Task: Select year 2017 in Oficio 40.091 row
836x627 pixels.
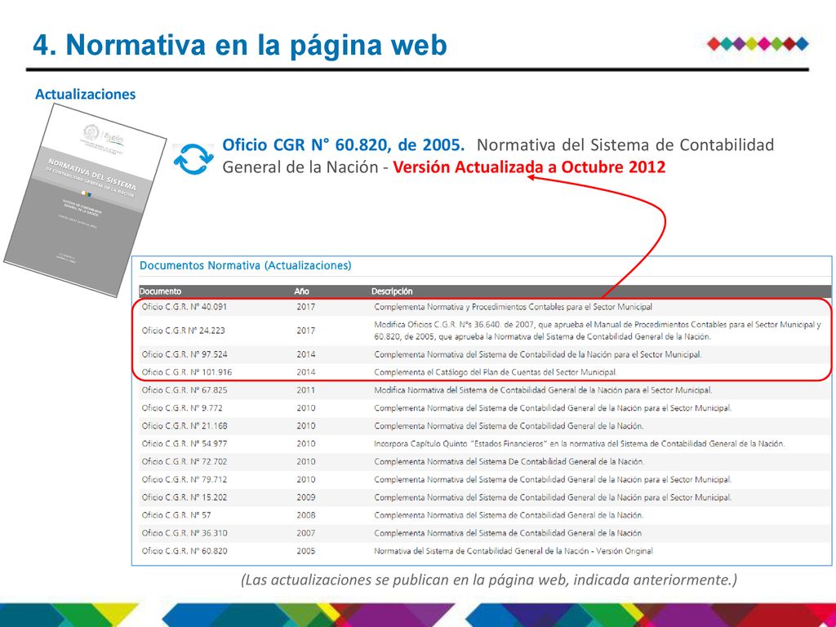Action: click(x=305, y=307)
